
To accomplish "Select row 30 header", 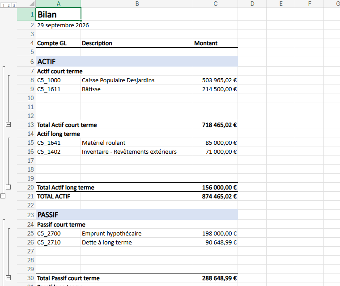I will tap(26, 278).
